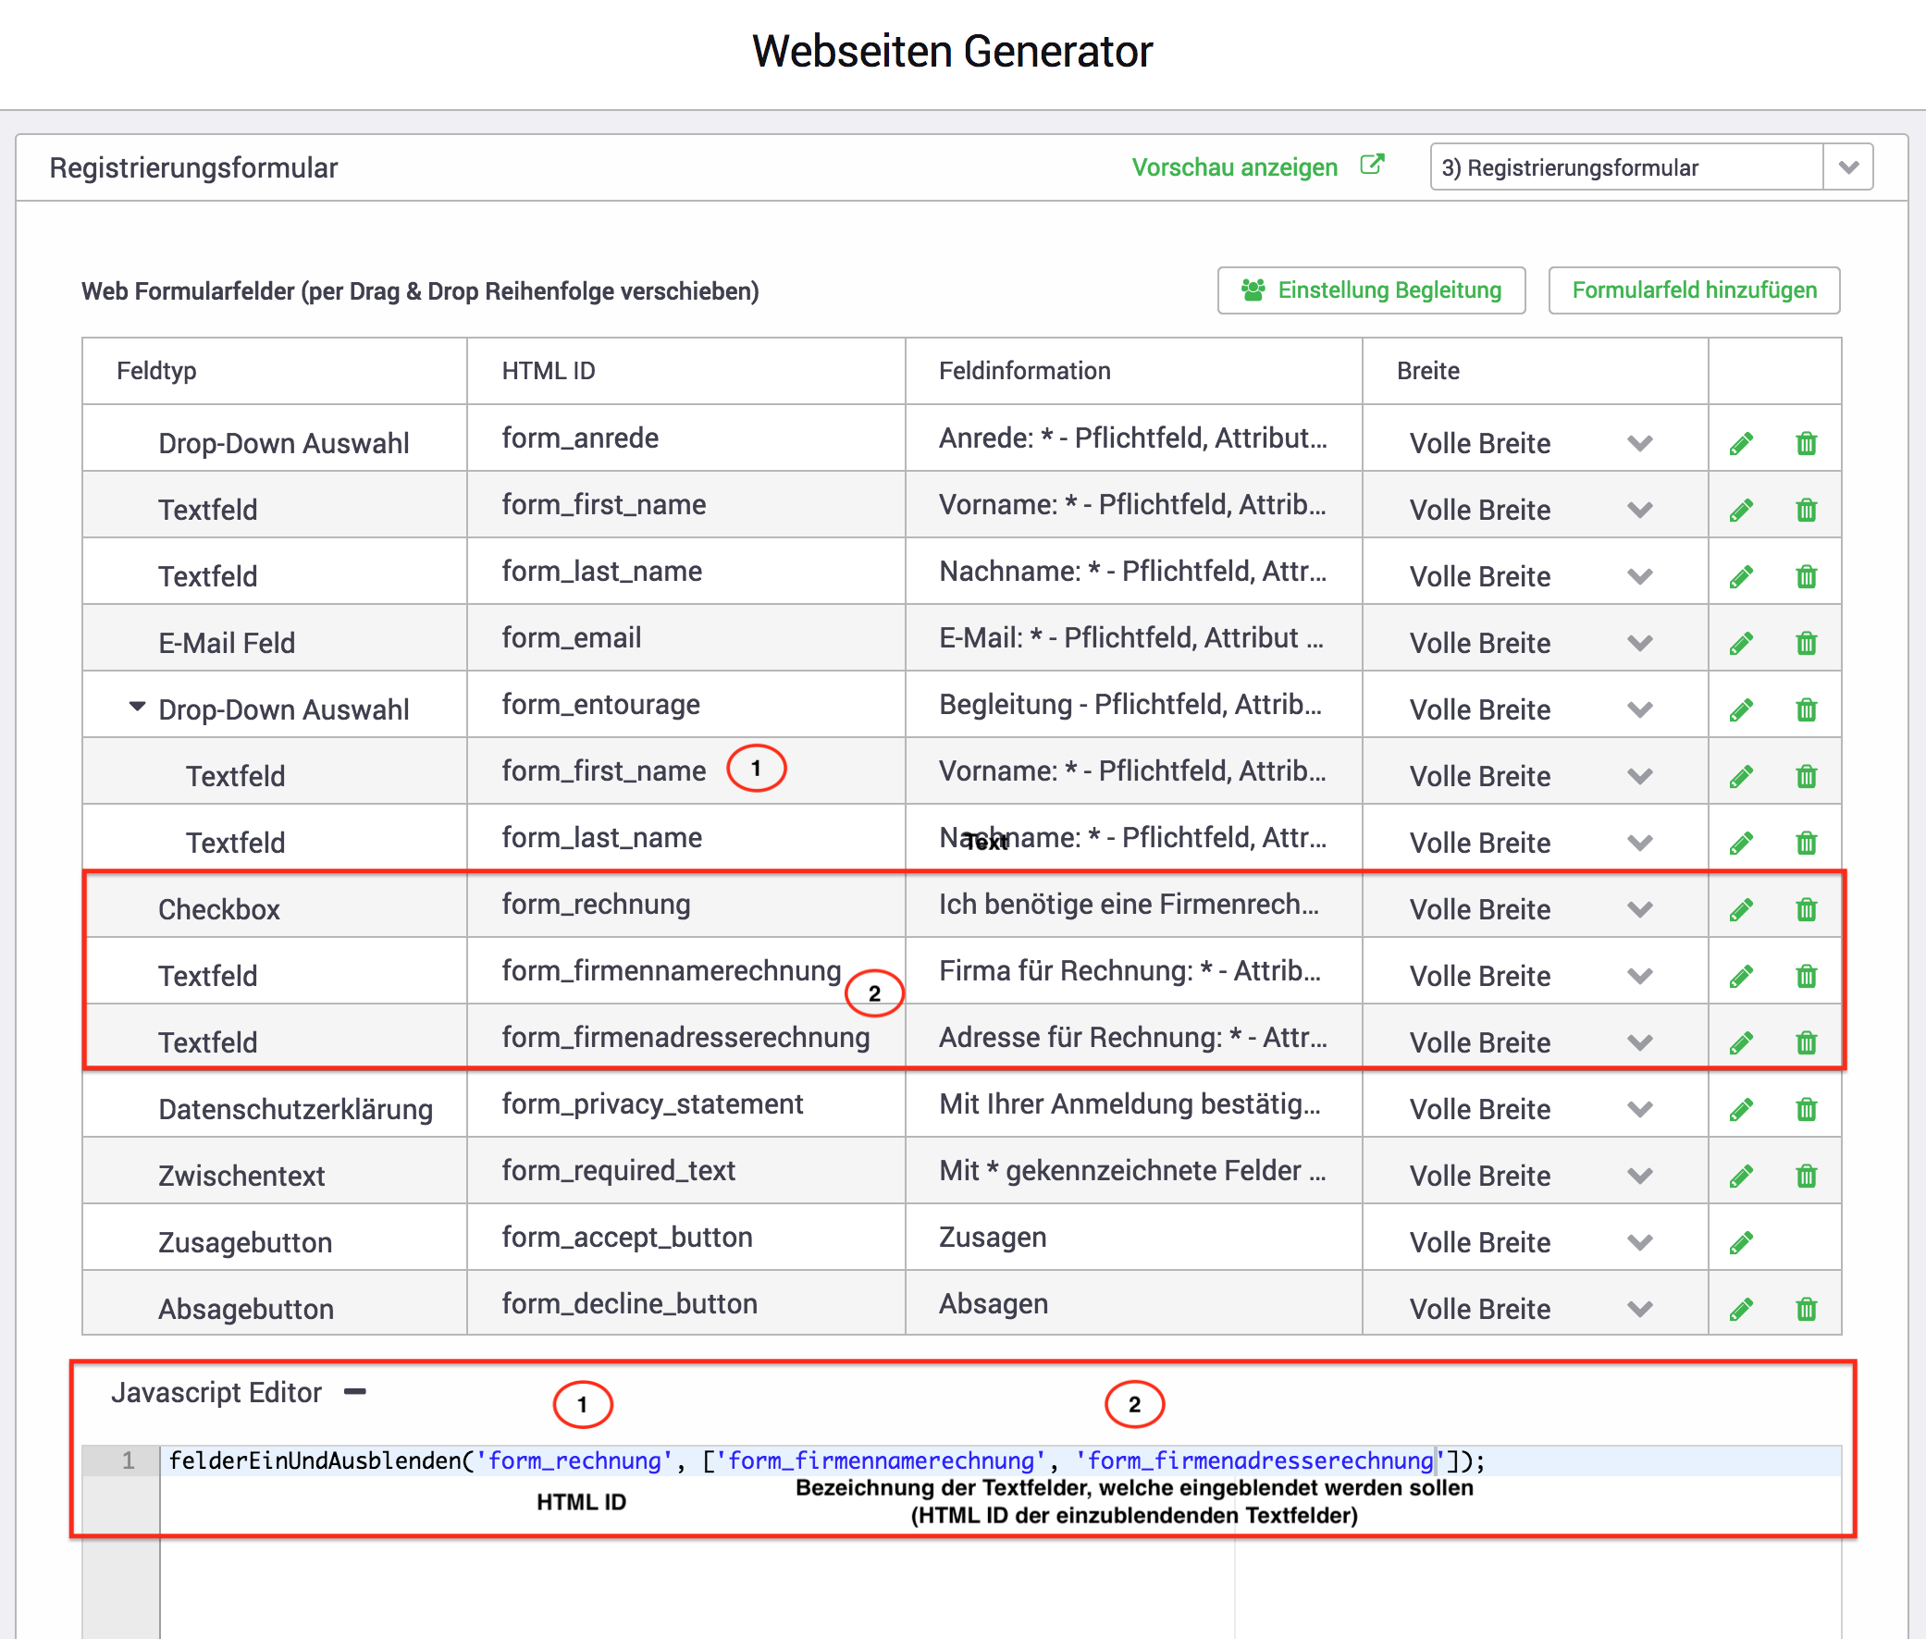Edit the form_anrede field with the pencil icon
The height and width of the screenshot is (1639, 1926).
tap(1741, 444)
